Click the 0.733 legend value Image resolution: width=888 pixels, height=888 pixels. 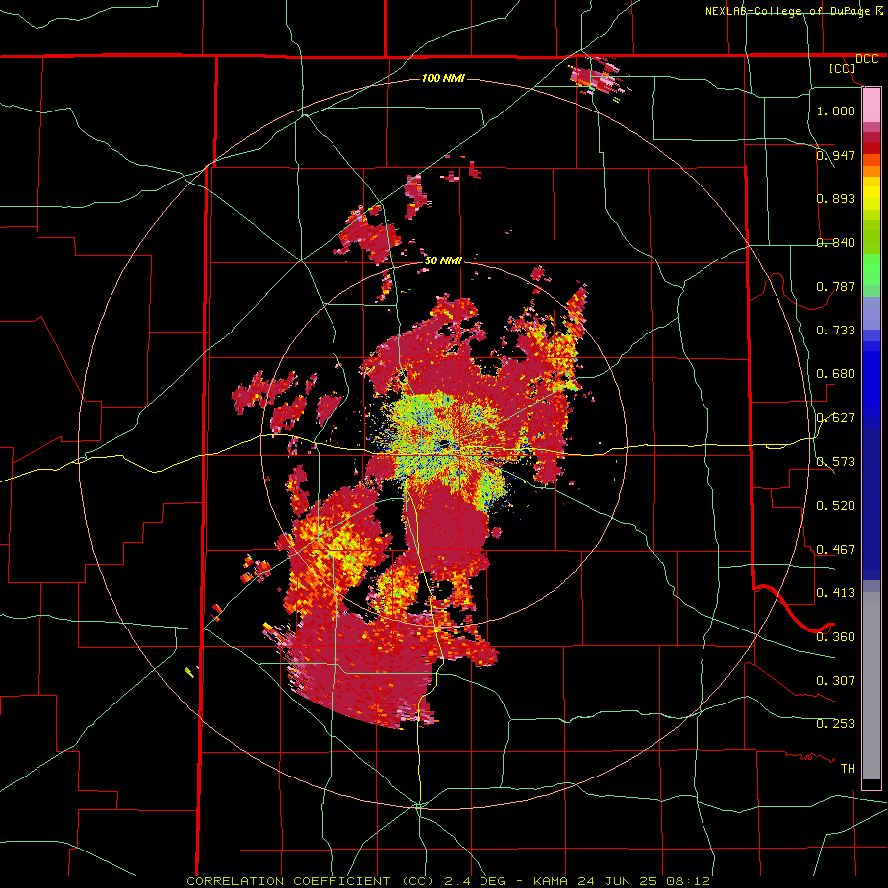coord(836,330)
